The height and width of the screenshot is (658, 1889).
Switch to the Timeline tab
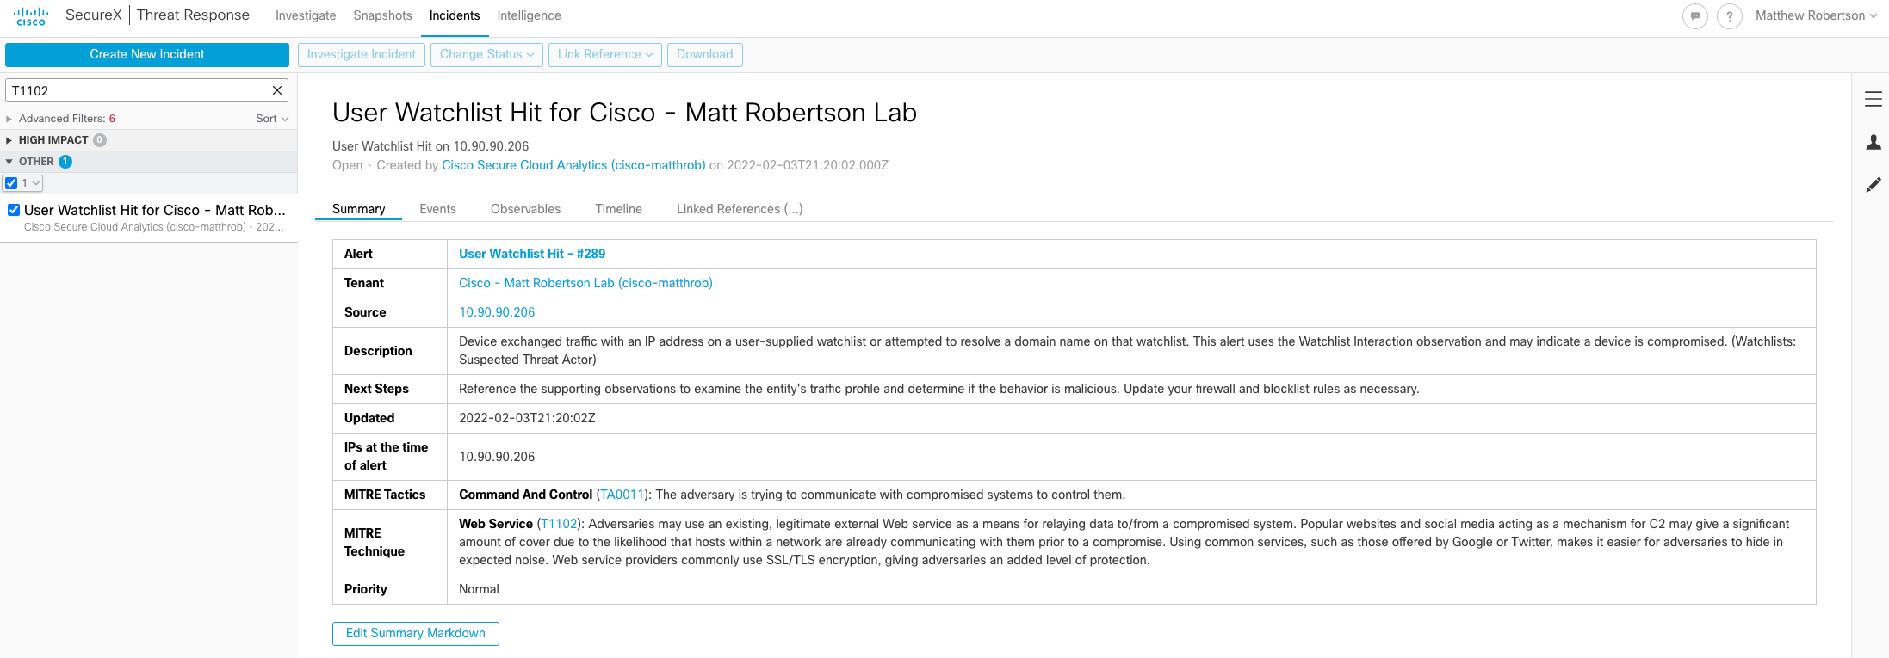[618, 209]
